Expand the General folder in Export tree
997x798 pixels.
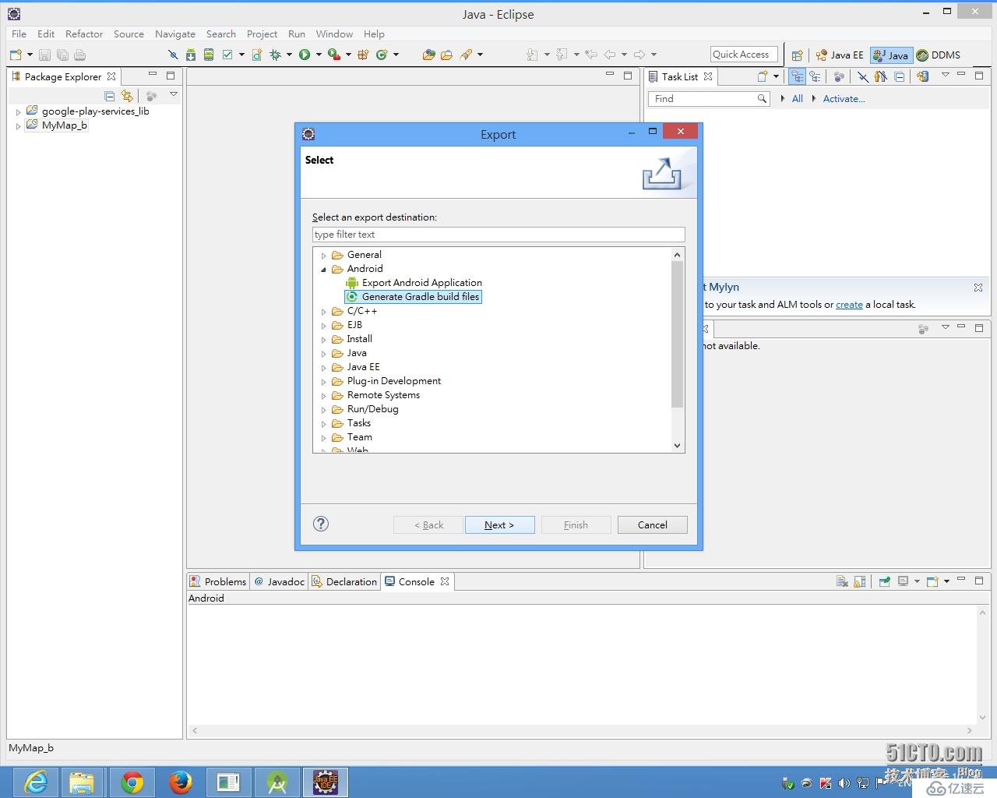click(x=324, y=256)
